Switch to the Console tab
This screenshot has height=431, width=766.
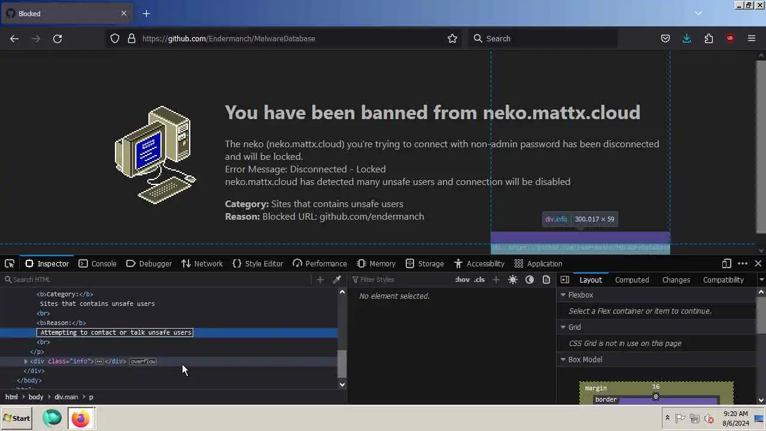(x=98, y=263)
